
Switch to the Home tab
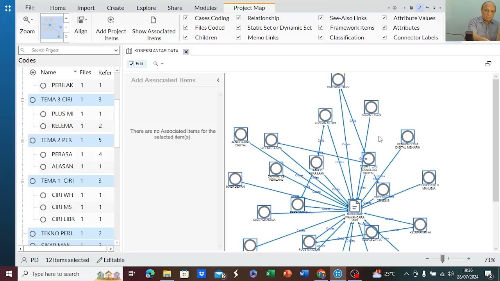coord(58,8)
